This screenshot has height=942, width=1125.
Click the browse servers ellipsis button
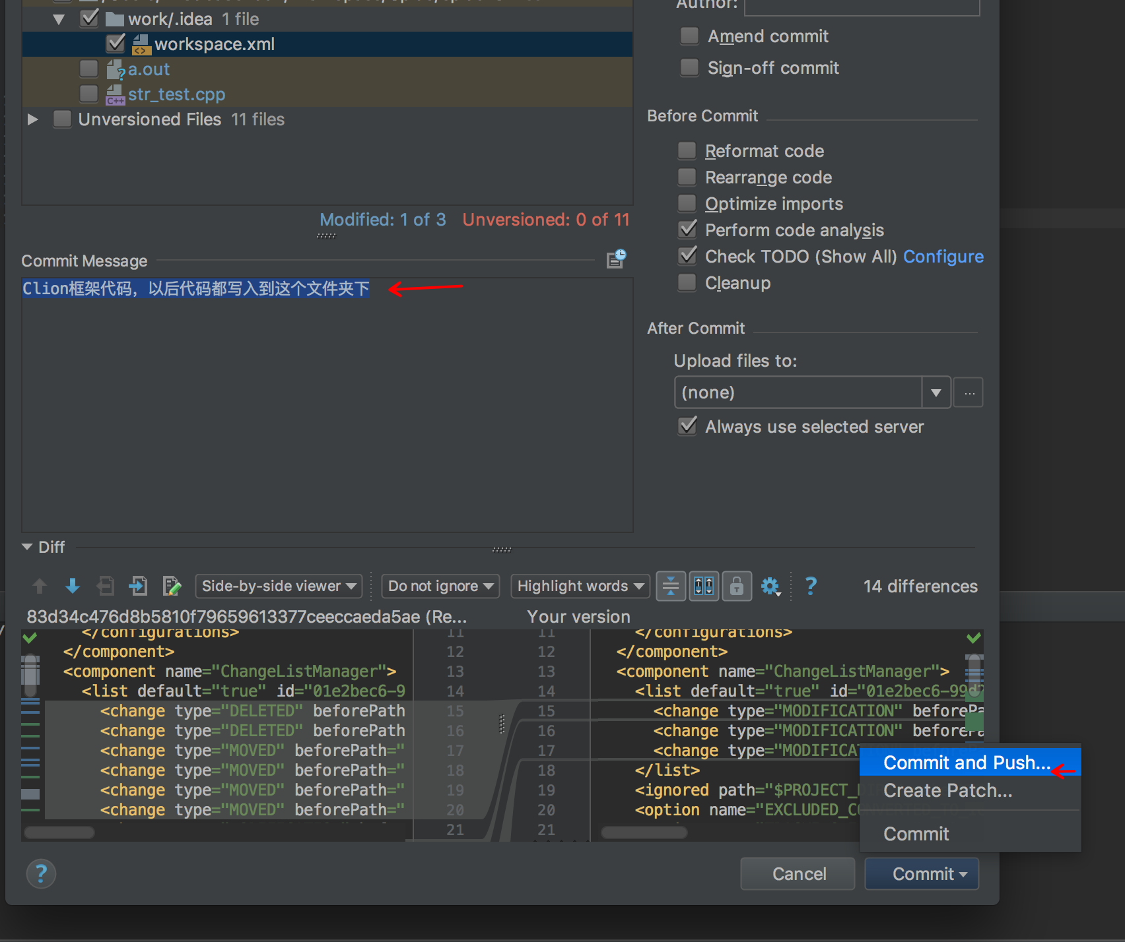[x=969, y=392]
